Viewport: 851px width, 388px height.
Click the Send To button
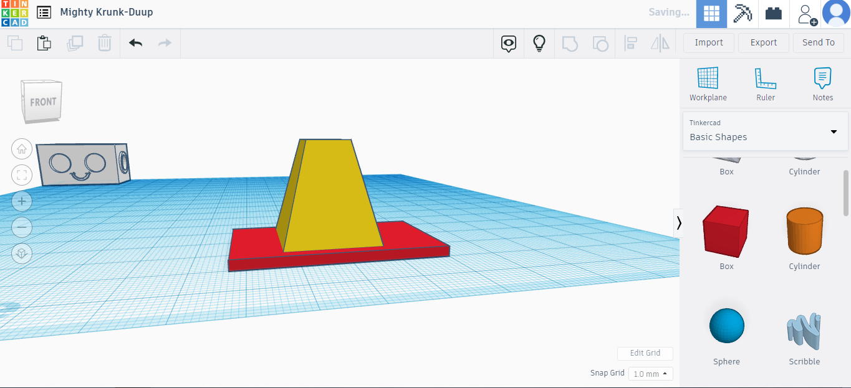[818, 42]
